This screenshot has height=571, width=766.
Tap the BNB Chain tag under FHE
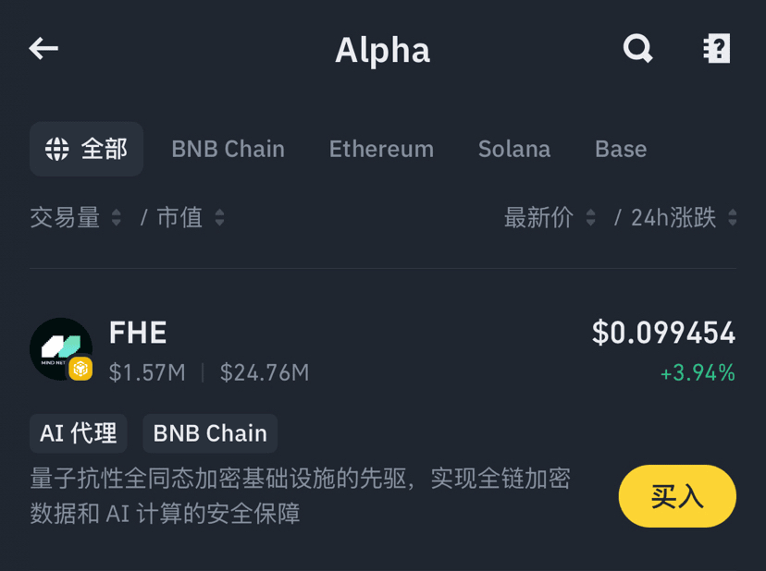tap(210, 433)
